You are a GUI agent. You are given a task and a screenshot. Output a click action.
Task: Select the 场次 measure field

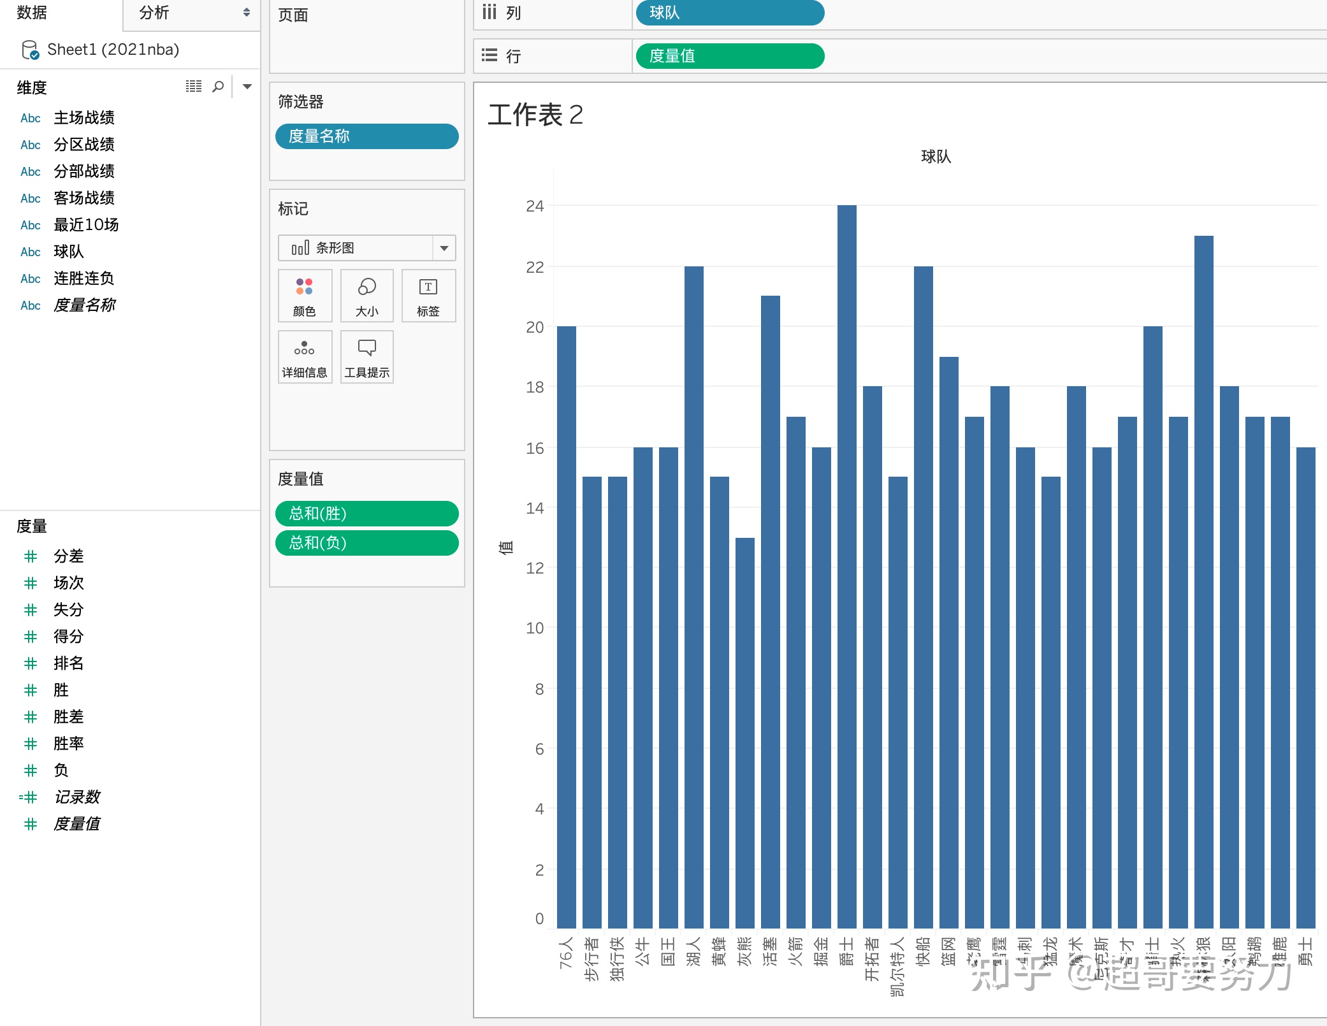(69, 583)
